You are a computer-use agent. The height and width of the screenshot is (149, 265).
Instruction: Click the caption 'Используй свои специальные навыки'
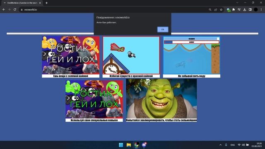click(x=94, y=120)
